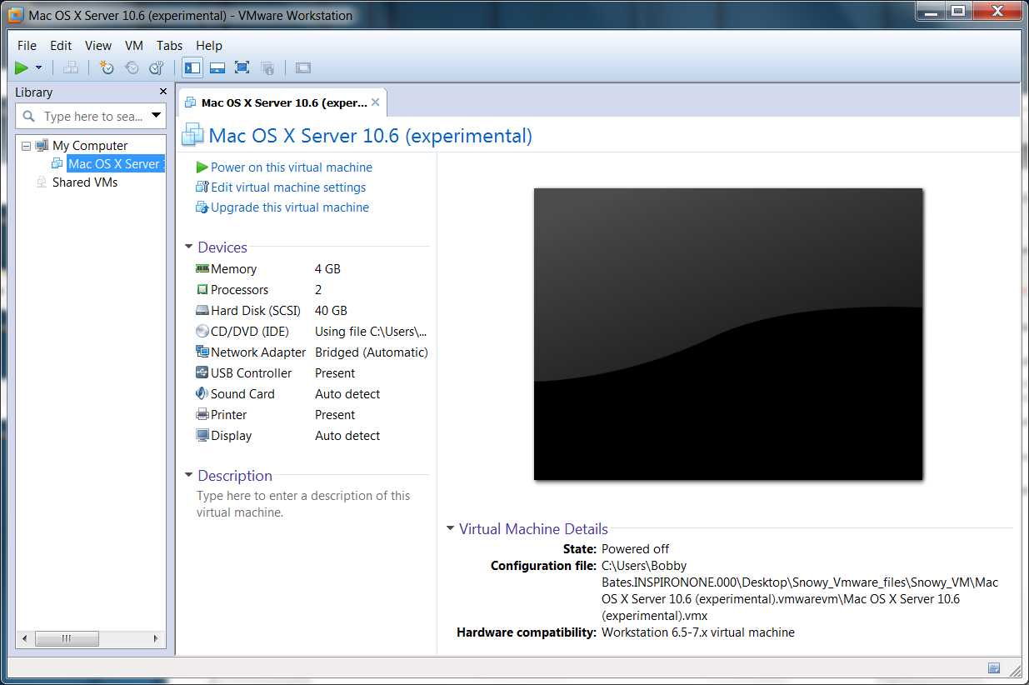Click the Unity mode toolbar icon
Viewport: 1029px width, 685px height.
point(267,67)
